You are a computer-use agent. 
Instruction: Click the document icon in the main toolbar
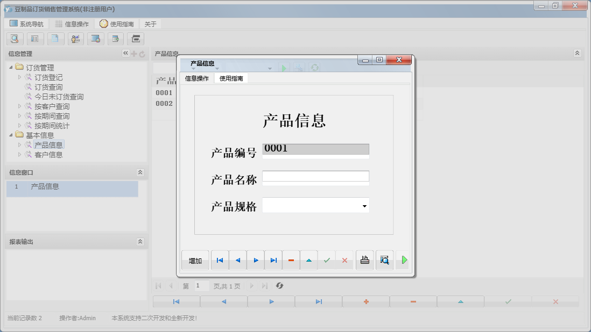click(55, 39)
